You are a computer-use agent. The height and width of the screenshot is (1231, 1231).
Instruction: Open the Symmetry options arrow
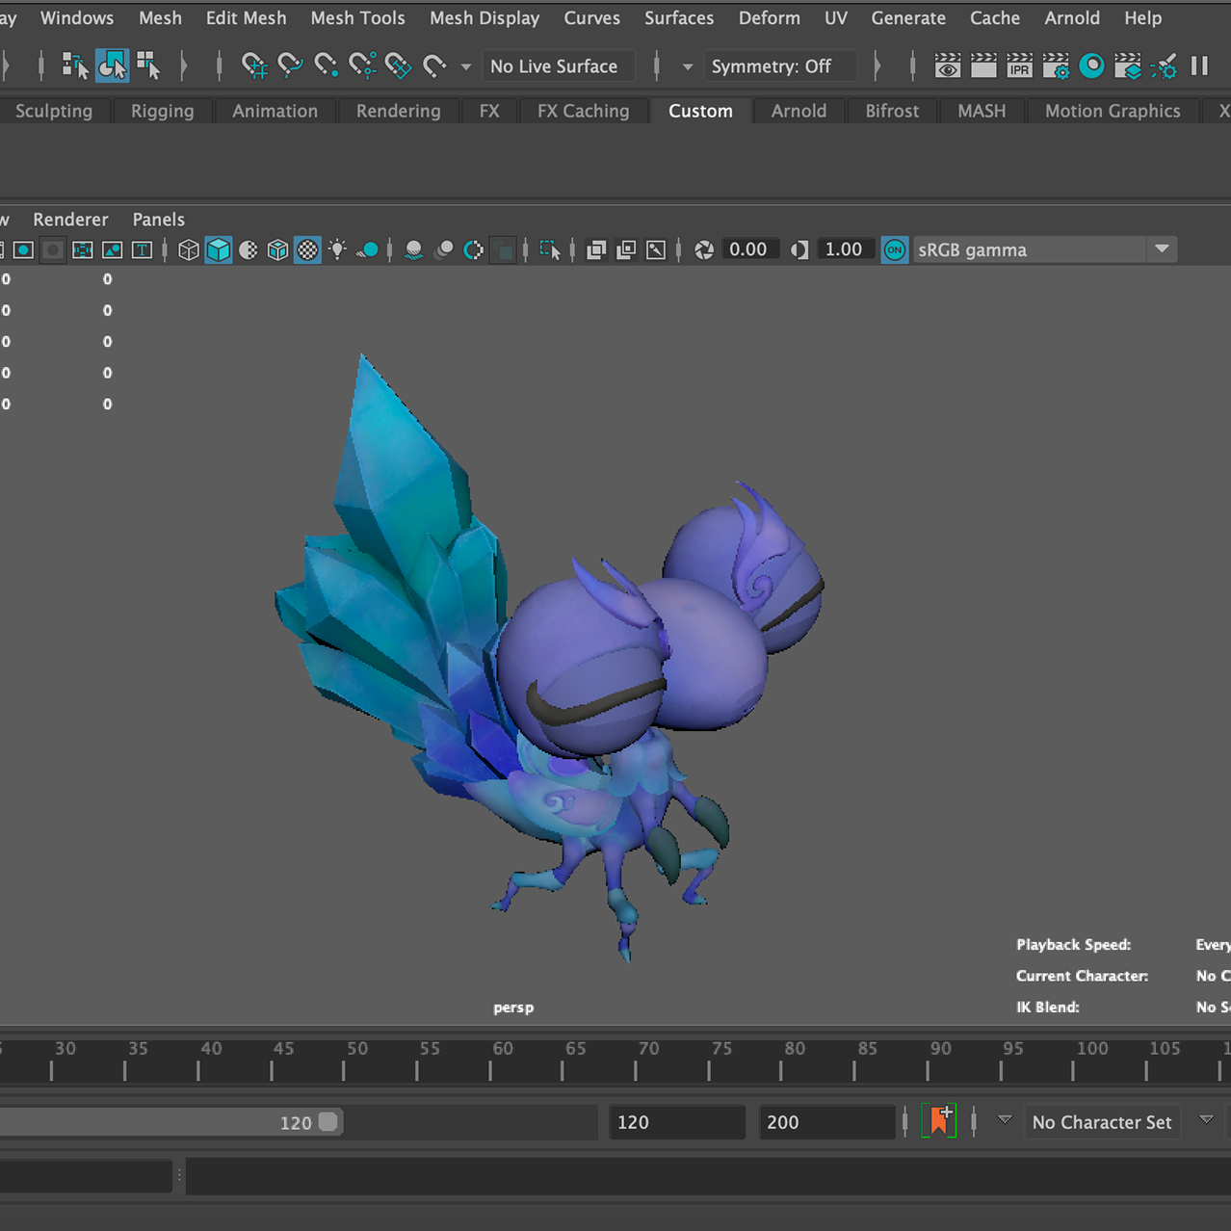[688, 66]
